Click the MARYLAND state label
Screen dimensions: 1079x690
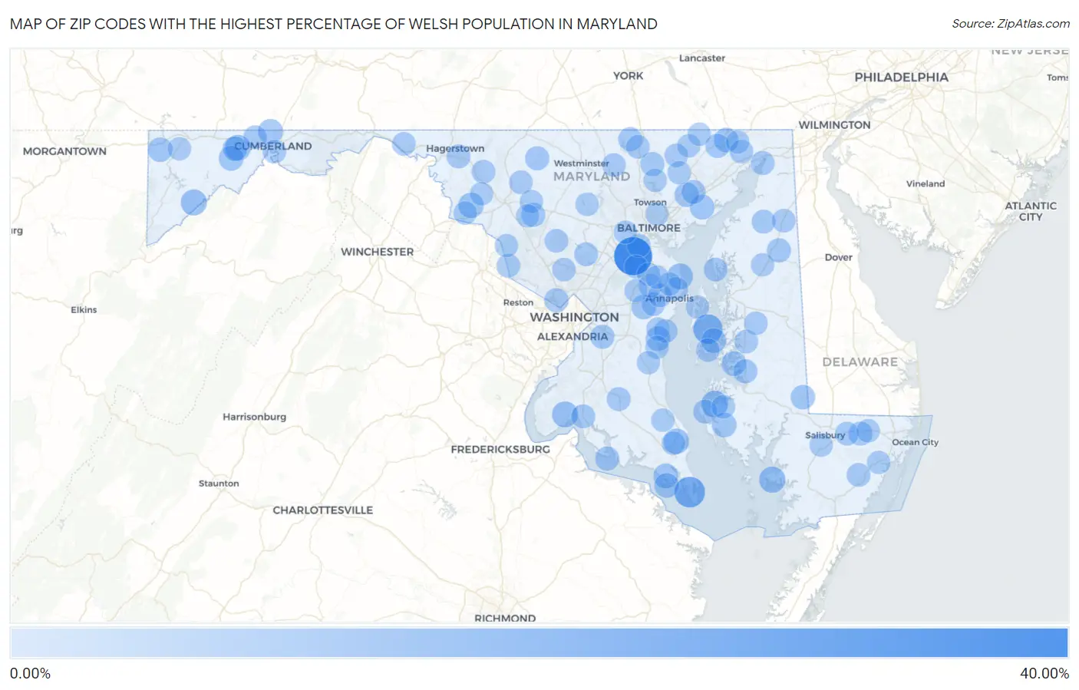click(592, 177)
